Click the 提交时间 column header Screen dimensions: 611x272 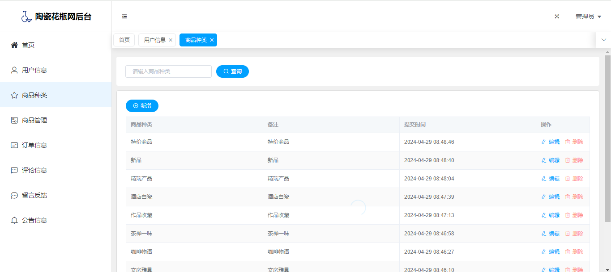[468, 125]
